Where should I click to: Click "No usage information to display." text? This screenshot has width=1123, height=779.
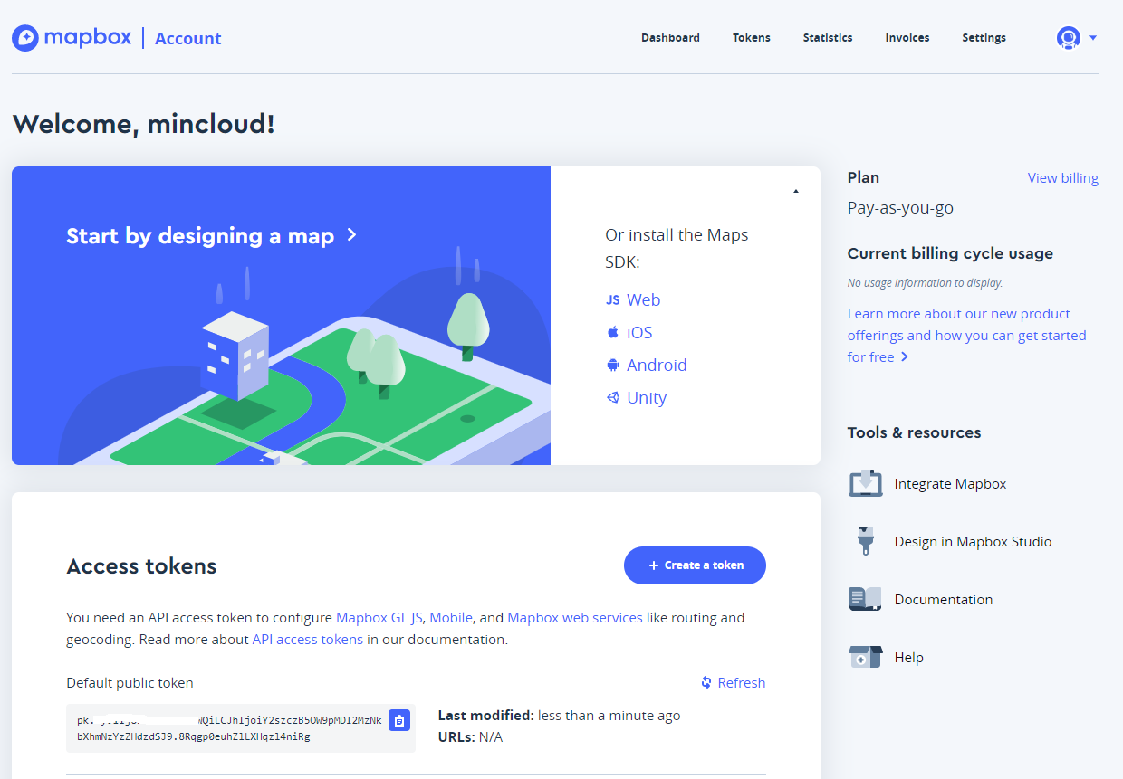point(925,283)
